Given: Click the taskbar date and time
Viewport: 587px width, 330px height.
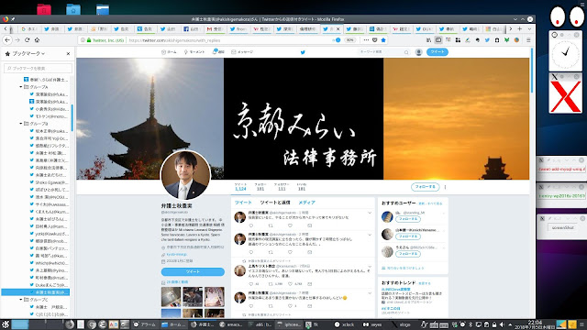Looking at the screenshot, I should [x=535, y=324].
